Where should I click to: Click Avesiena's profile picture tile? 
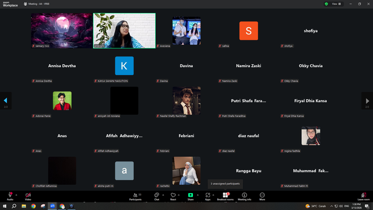point(186,31)
